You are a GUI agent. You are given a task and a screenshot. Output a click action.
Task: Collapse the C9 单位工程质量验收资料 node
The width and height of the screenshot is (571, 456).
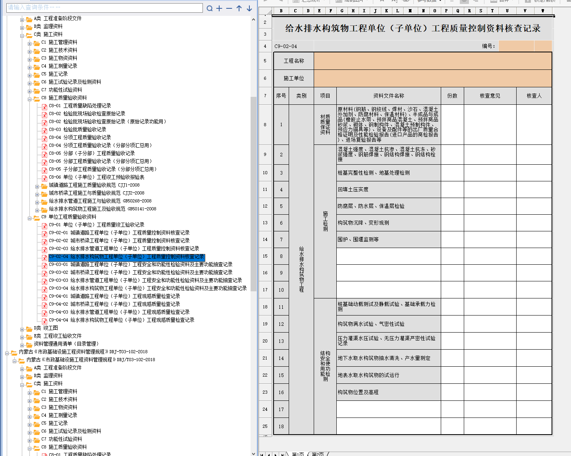click(x=30, y=218)
